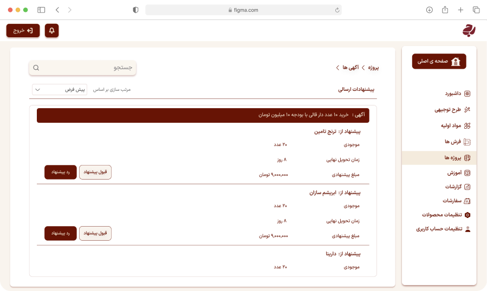Click the Safari sidebar toggle icon

[41, 10]
